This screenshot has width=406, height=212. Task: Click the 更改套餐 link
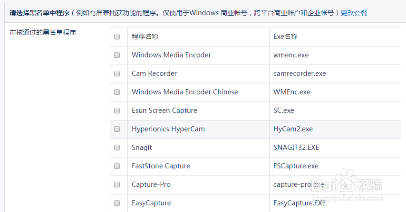click(x=354, y=13)
